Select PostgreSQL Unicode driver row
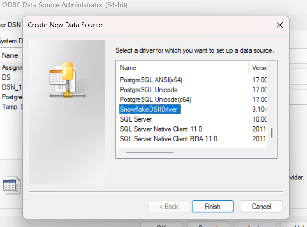The image size is (307, 227). coord(149,90)
